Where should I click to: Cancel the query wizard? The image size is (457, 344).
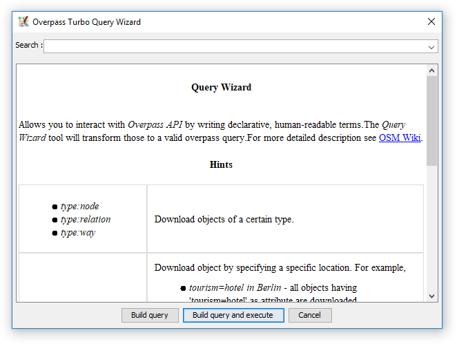(310, 315)
